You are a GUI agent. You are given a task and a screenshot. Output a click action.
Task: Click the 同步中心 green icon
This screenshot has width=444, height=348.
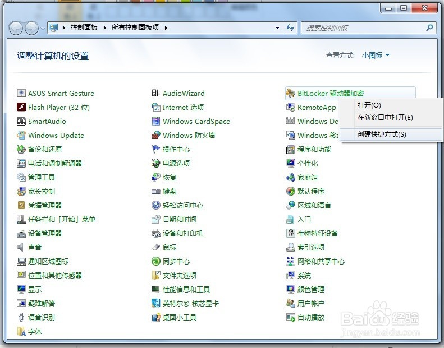(156, 261)
